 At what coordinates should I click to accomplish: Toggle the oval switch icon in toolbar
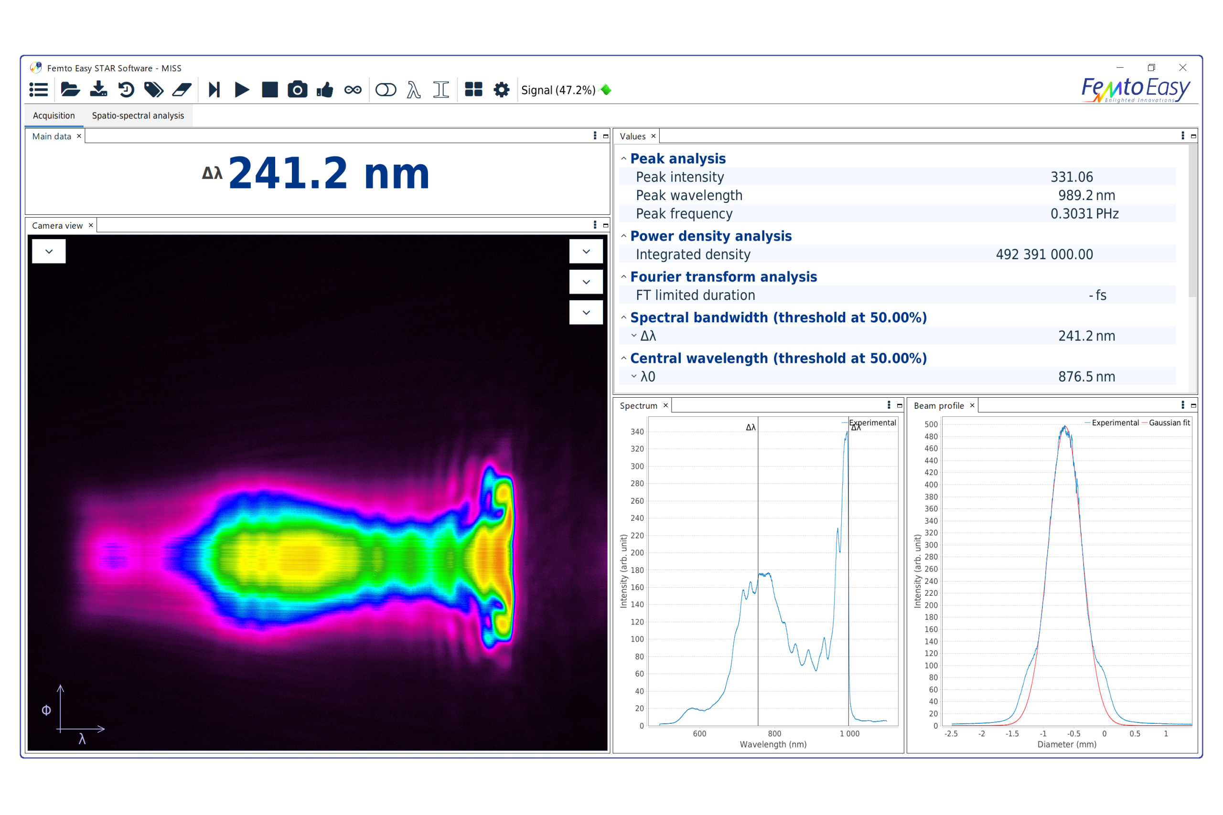click(x=386, y=90)
